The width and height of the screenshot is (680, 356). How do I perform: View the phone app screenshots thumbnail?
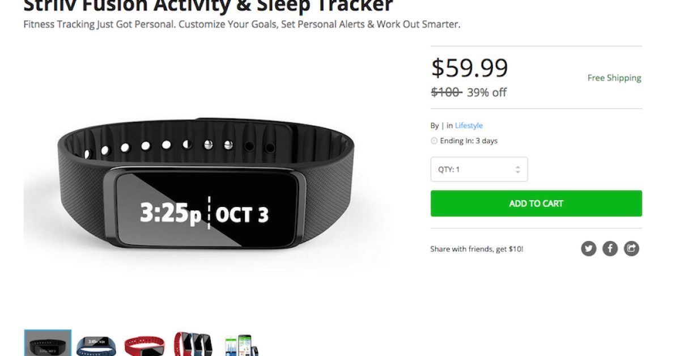242,345
